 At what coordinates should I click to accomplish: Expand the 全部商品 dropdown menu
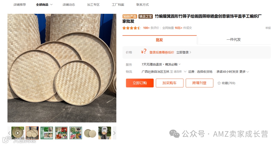click(51, 5)
